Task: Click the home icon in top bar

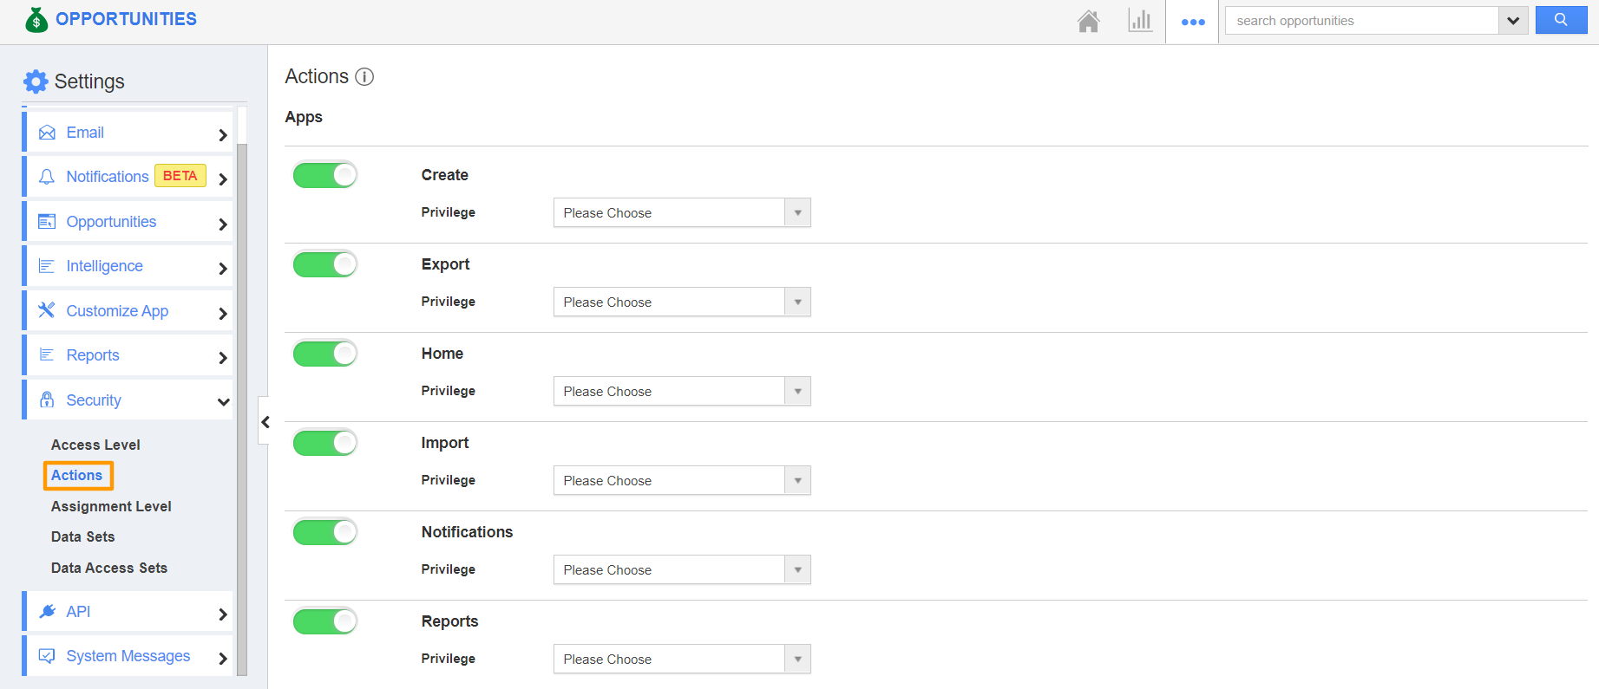Action: [1088, 21]
